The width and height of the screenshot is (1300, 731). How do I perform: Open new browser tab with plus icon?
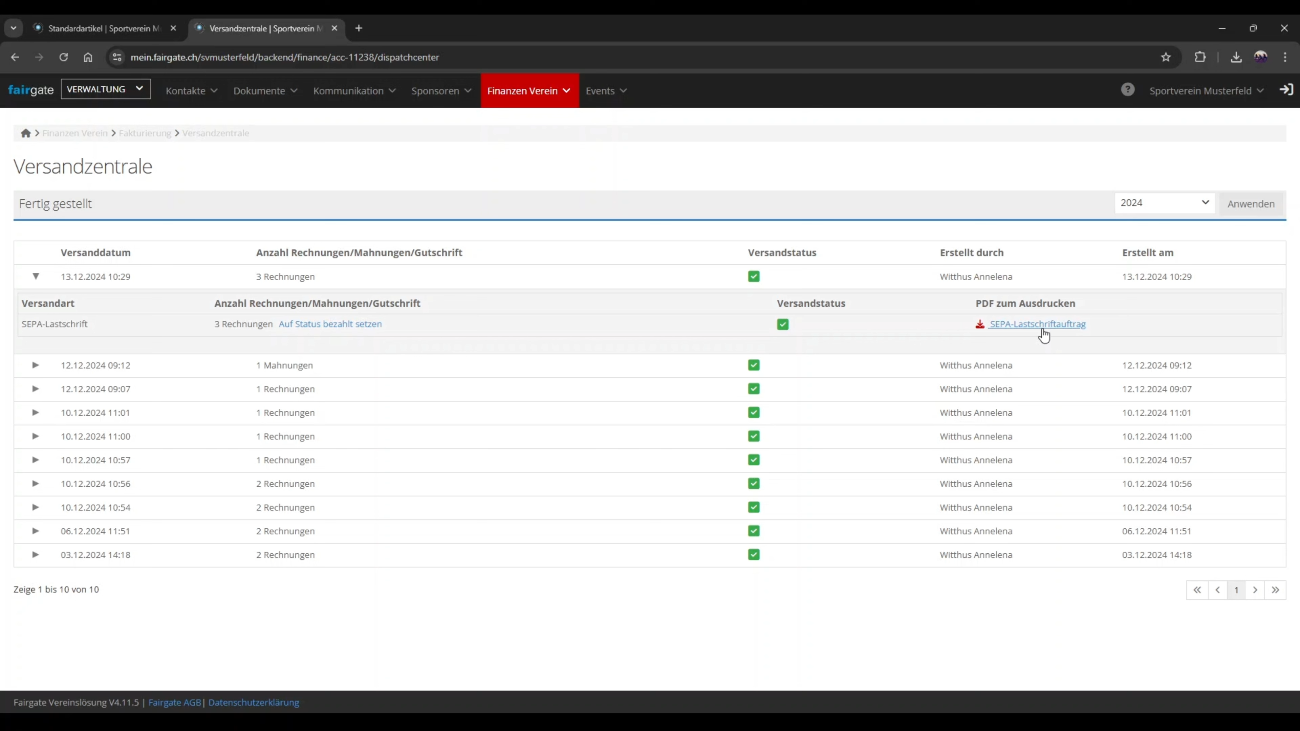(359, 28)
